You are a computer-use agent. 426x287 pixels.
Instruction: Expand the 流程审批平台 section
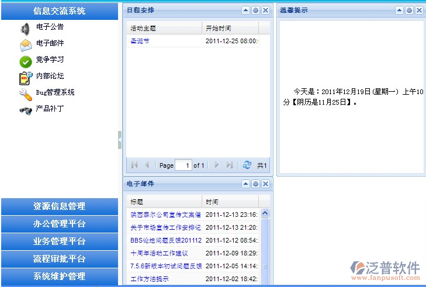tap(60, 259)
